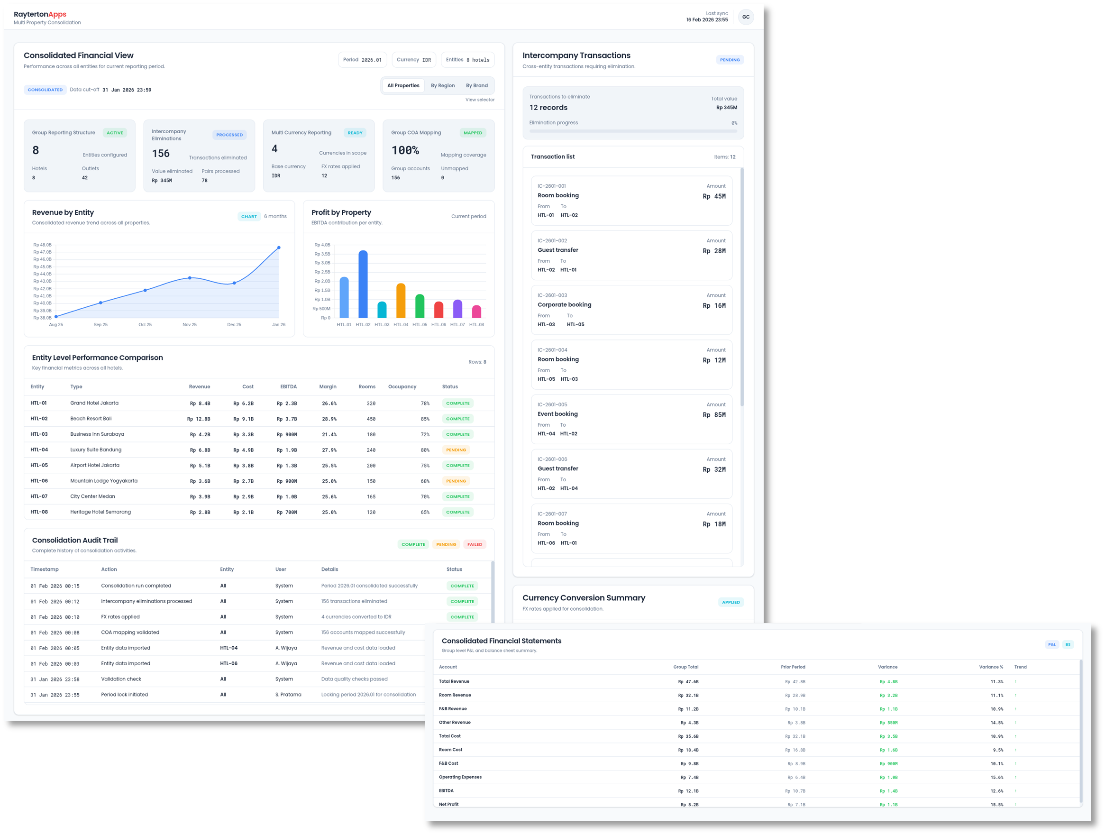The image size is (1105, 835).
Task: Open the Entities 8 hotels selector
Action: click(467, 59)
